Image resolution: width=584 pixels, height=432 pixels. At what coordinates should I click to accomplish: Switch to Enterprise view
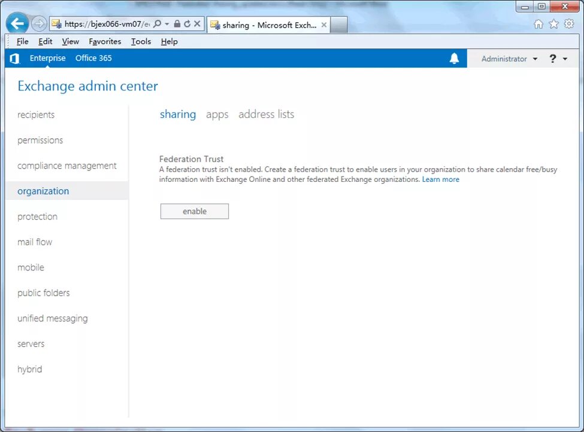click(x=48, y=58)
